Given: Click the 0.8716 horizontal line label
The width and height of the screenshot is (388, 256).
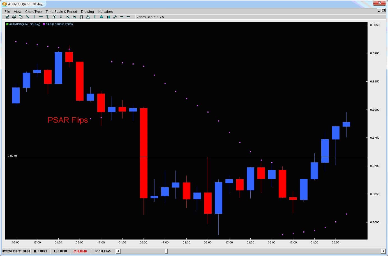Looking at the screenshot, I should coord(12,156).
